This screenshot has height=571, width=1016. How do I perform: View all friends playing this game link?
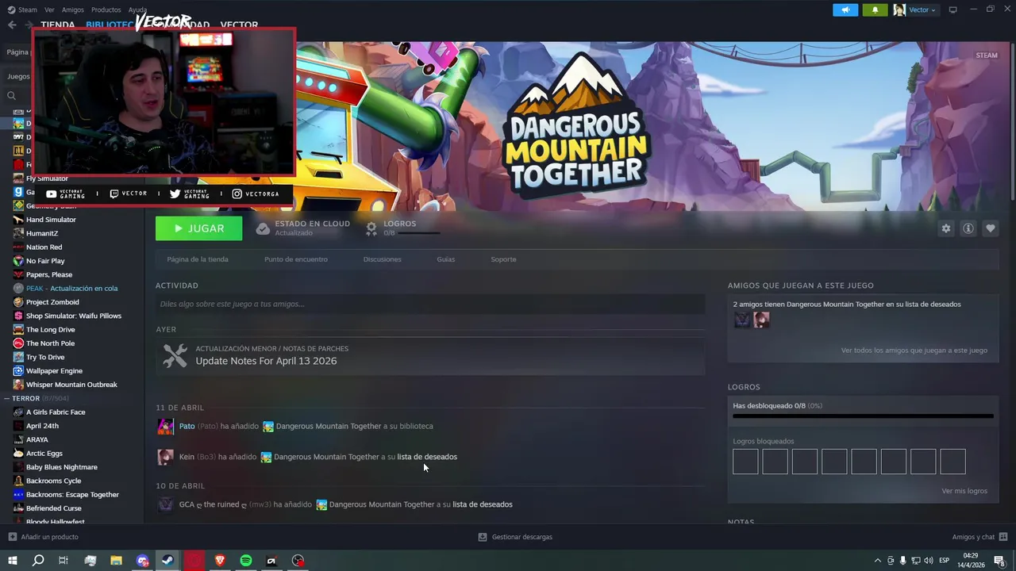click(914, 350)
